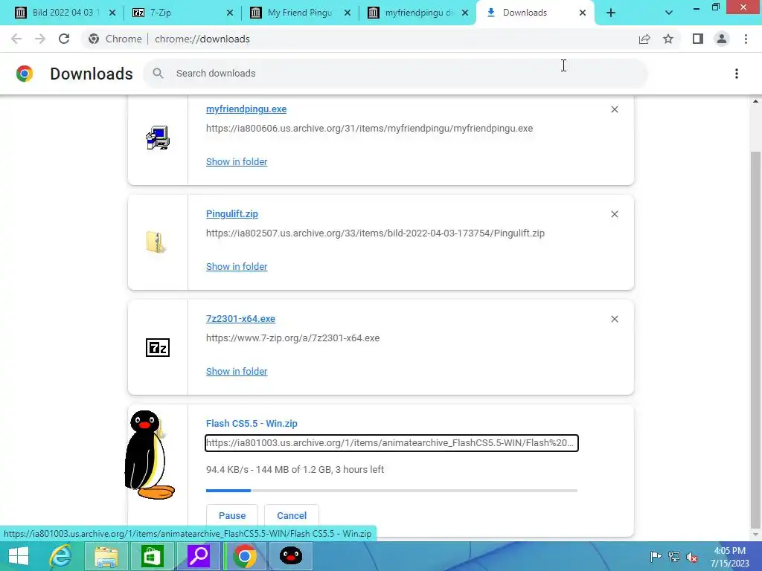
Task: Open the Pingulift.zip file link
Action: coord(232,214)
